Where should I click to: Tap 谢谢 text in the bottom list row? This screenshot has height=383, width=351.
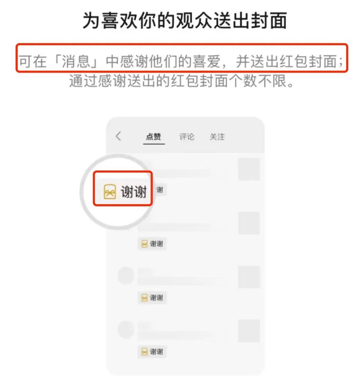click(x=156, y=352)
